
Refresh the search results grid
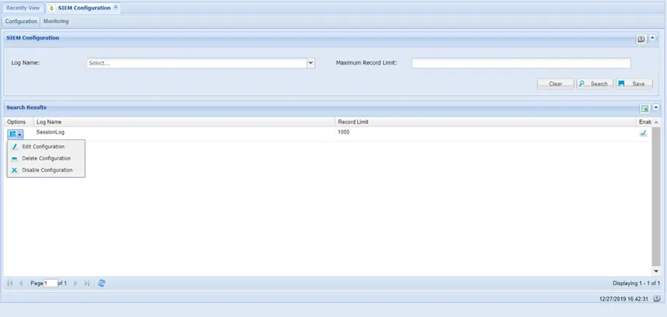[102, 283]
